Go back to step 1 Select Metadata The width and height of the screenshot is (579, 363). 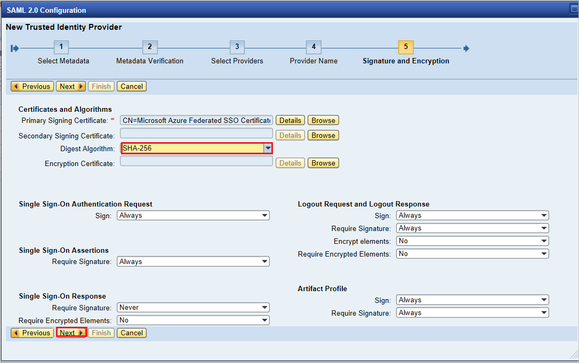click(61, 47)
